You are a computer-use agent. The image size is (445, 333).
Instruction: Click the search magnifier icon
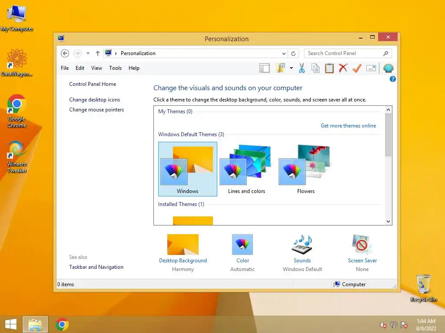(x=386, y=53)
